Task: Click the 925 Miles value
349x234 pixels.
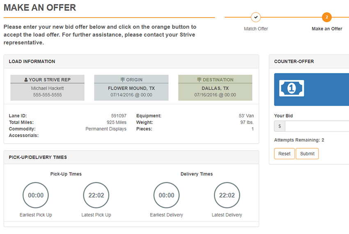Action: [117, 122]
